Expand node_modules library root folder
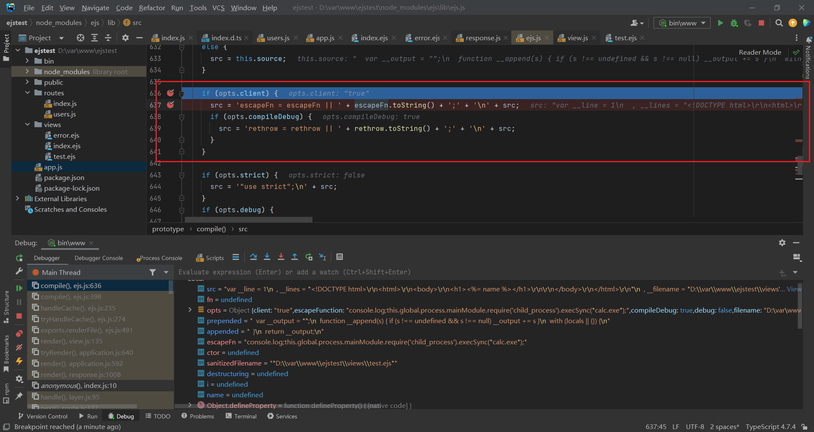The width and height of the screenshot is (814, 432). [x=27, y=72]
